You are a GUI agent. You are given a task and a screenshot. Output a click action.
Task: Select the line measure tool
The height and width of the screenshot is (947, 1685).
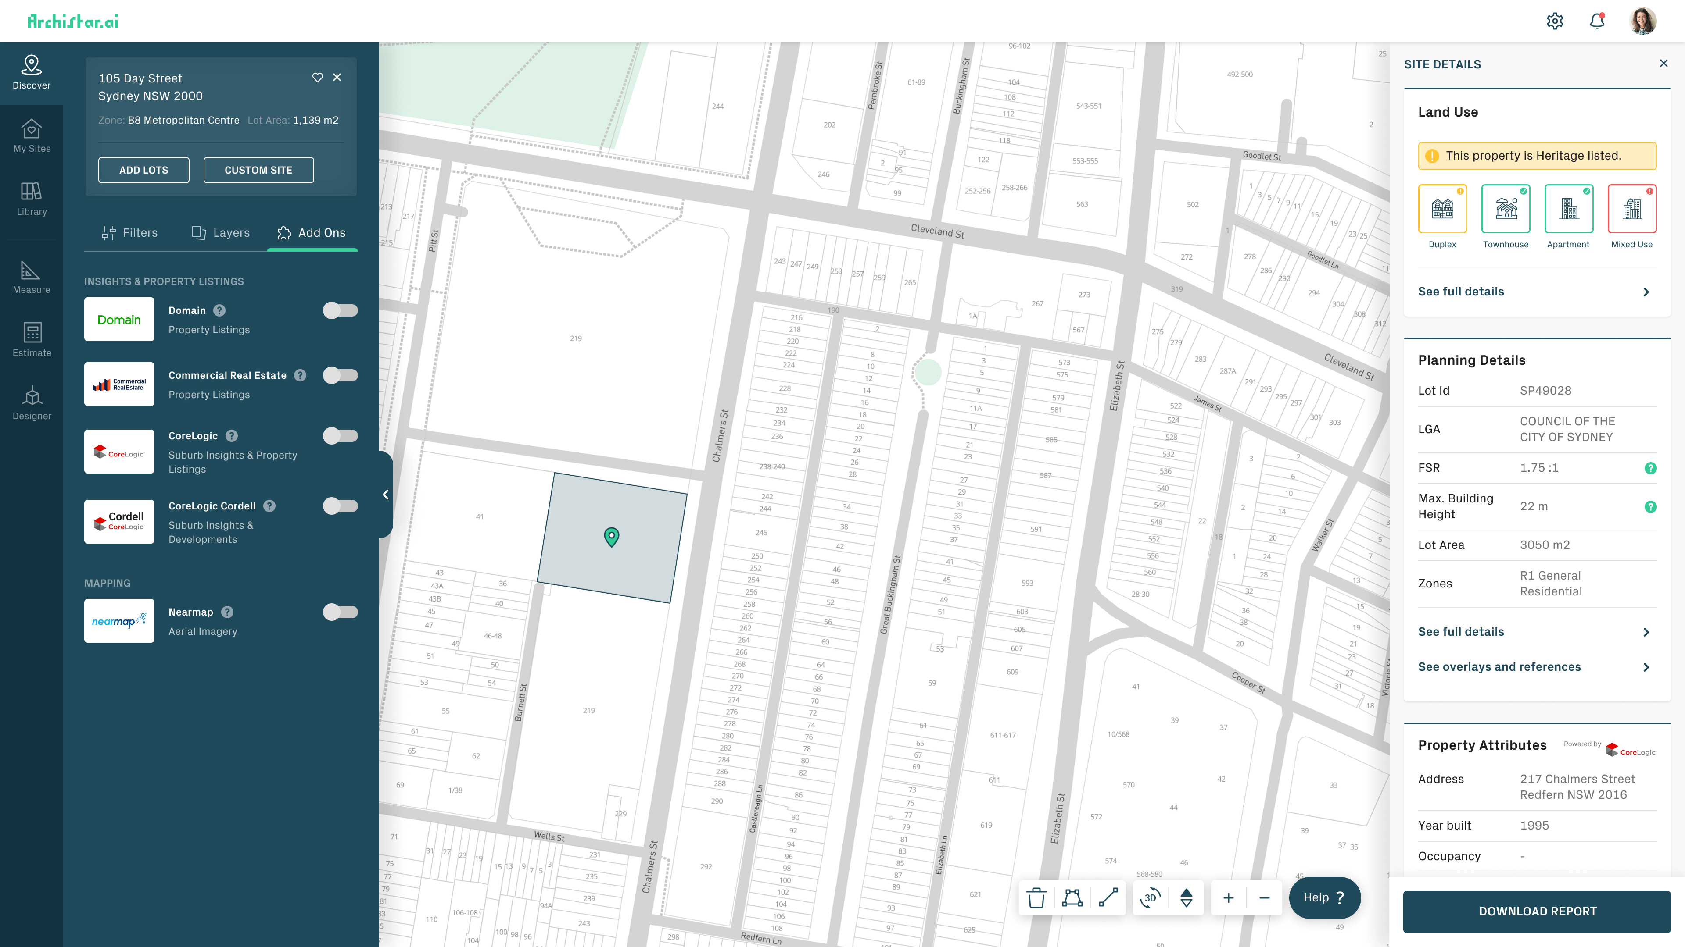[1108, 898]
